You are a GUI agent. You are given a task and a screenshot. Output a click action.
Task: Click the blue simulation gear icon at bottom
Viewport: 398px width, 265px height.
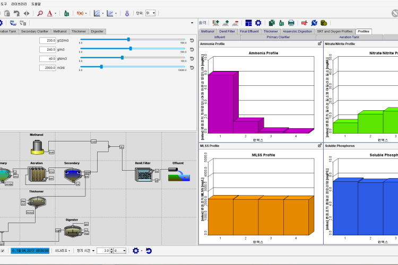click(136, 251)
